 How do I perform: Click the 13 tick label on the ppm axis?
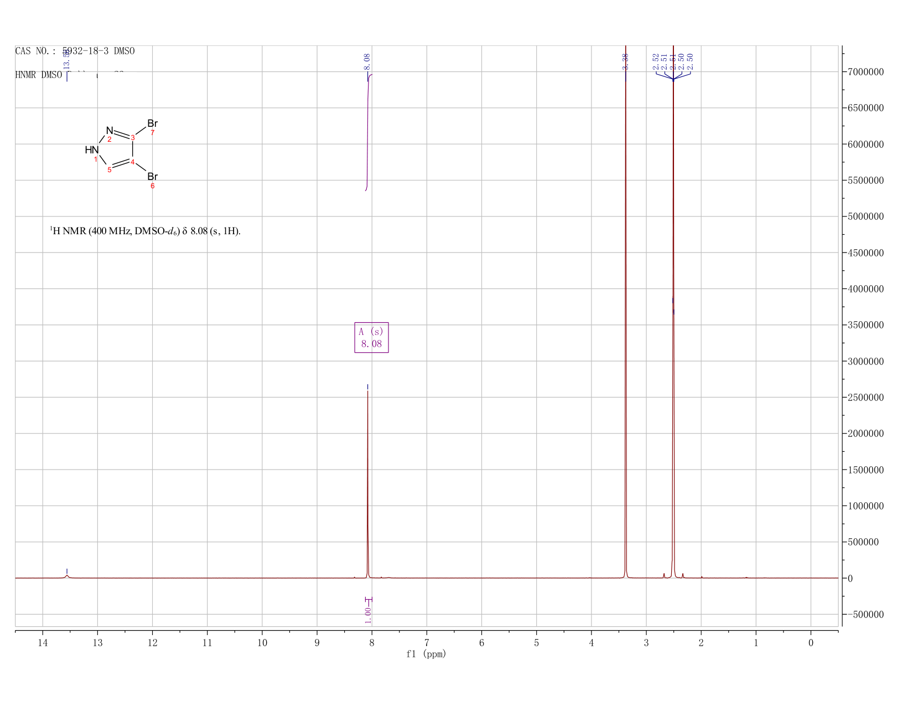tap(97, 642)
